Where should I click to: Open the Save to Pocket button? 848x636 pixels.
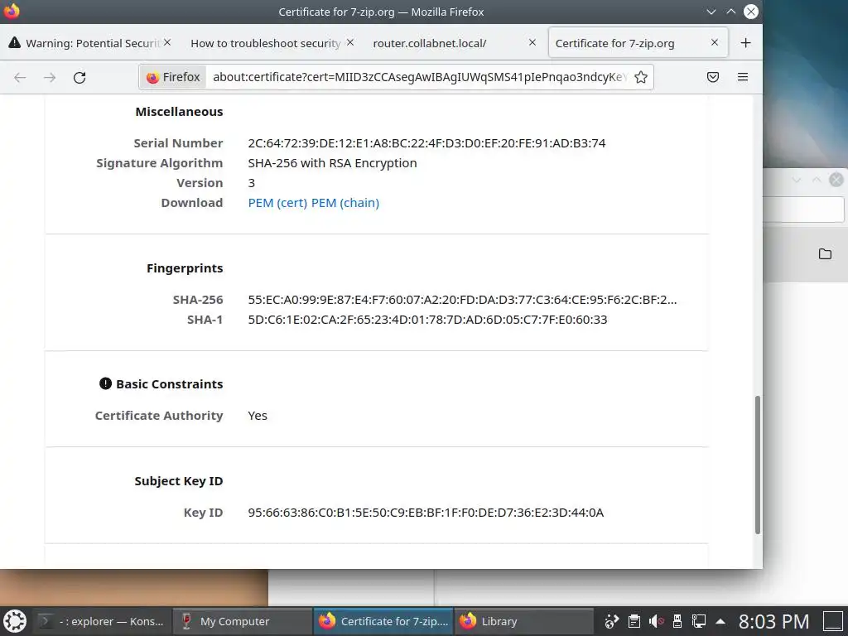click(713, 77)
